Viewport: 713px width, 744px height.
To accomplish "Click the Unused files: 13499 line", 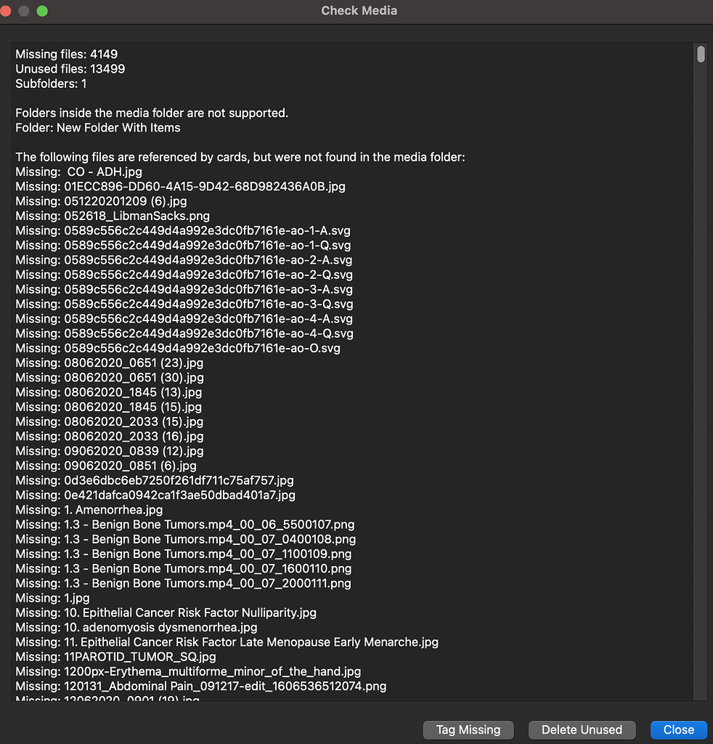I will (70, 69).
